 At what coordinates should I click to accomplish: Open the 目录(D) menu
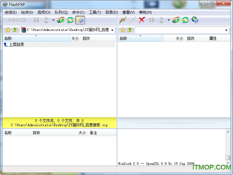[x=112, y=12]
